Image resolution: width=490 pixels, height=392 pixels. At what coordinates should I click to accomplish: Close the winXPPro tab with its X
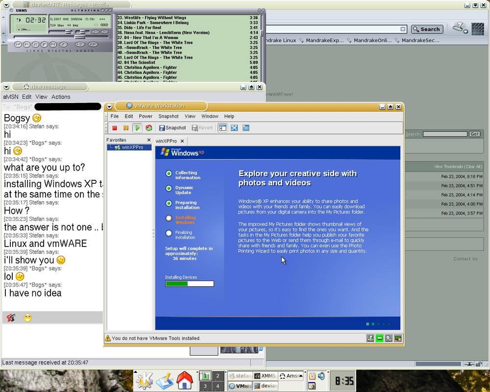point(182,141)
